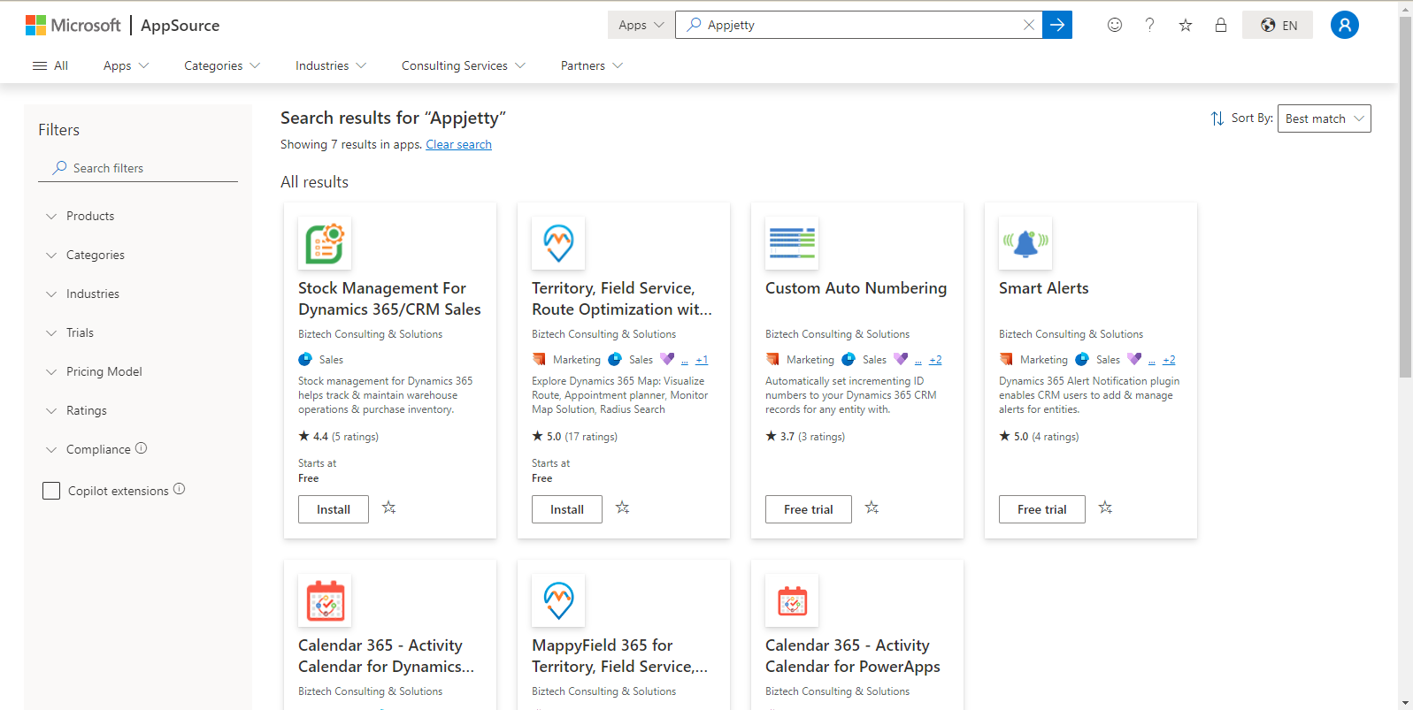Open the user account avatar
The image size is (1413, 710).
click(1345, 25)
